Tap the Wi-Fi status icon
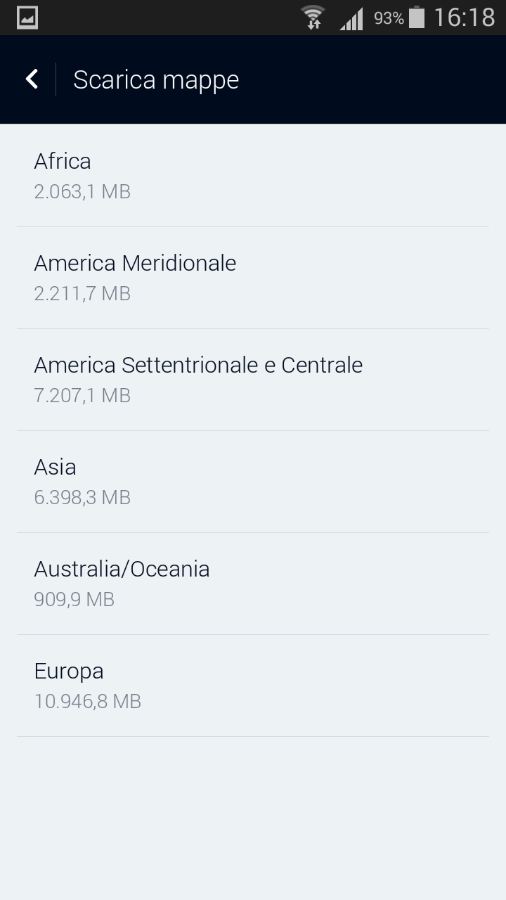The image size is (506, 900). pyautogui.click(x=313, y=18)
